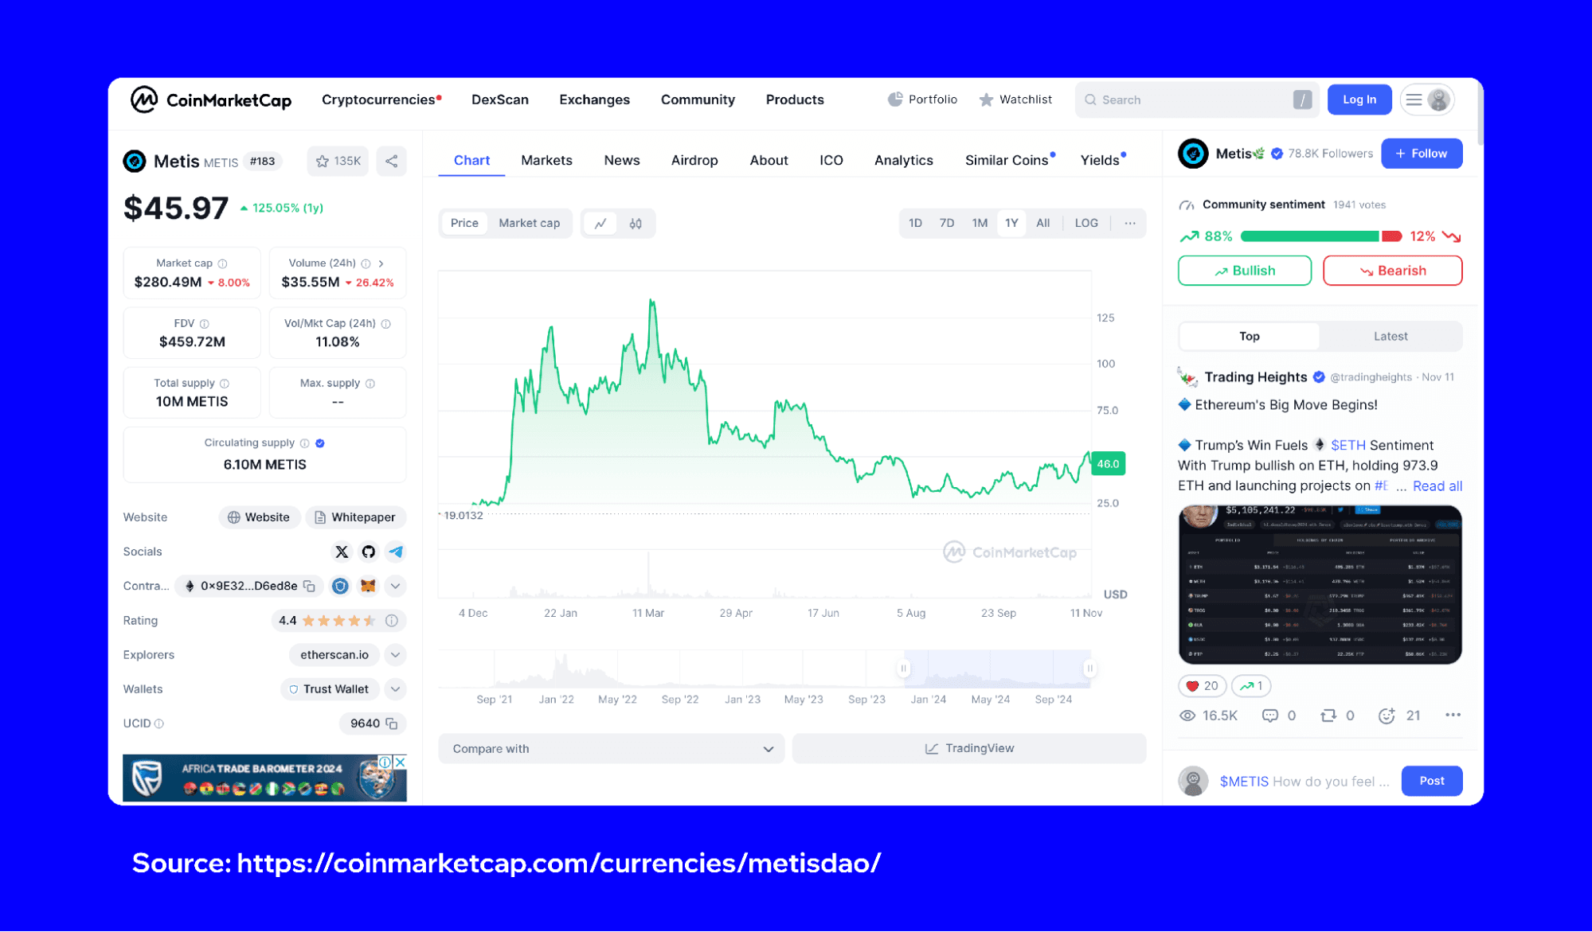Select the line chart type icon
This screenshot has width=1592, height=932.
(x=601, y=224)
